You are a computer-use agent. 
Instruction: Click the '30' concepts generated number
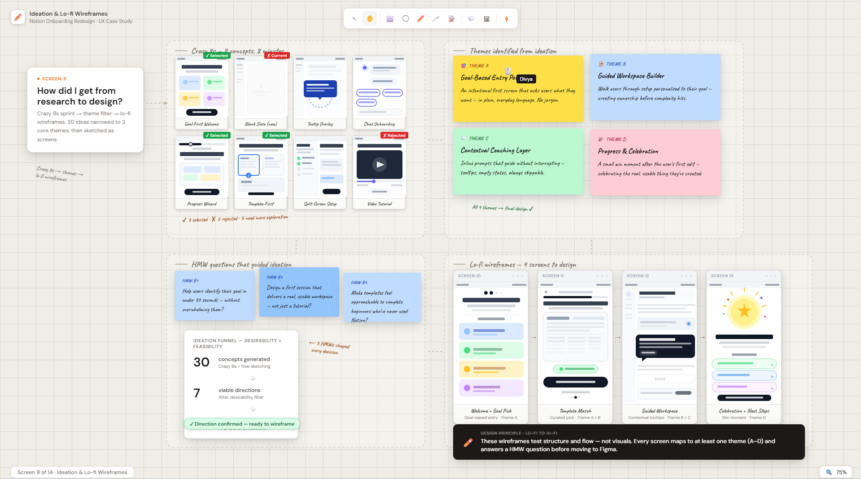[201, 362]
